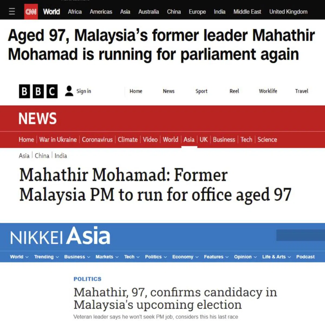Expand the Nikkei World dropdown
Image resolution: width=325 pixels, height=325 pixels.
tap(19, 257)
